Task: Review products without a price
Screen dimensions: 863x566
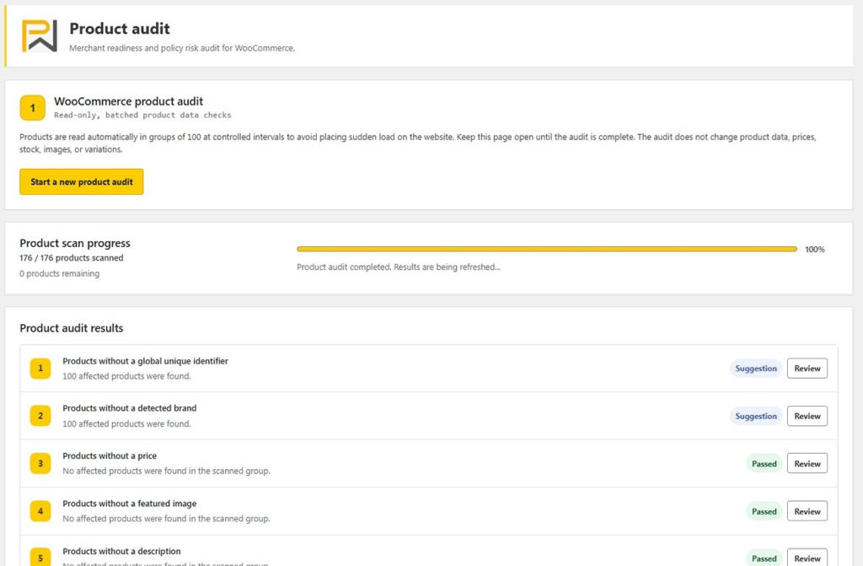Action: [x=807, y=463]
